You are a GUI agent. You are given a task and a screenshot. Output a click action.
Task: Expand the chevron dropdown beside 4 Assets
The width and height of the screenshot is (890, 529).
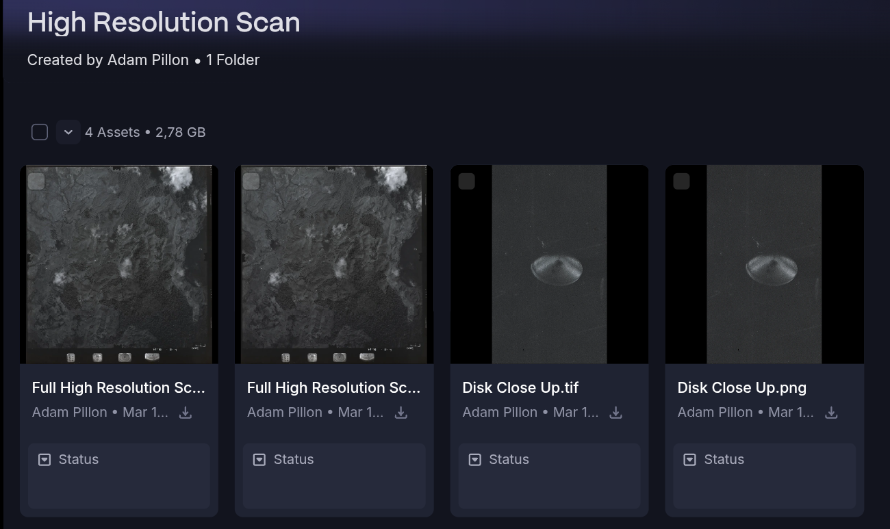68,132
